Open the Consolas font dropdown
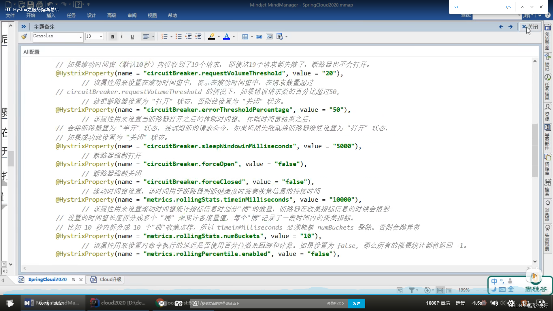Viewport: 553px width, 311px height. (81, 37)
